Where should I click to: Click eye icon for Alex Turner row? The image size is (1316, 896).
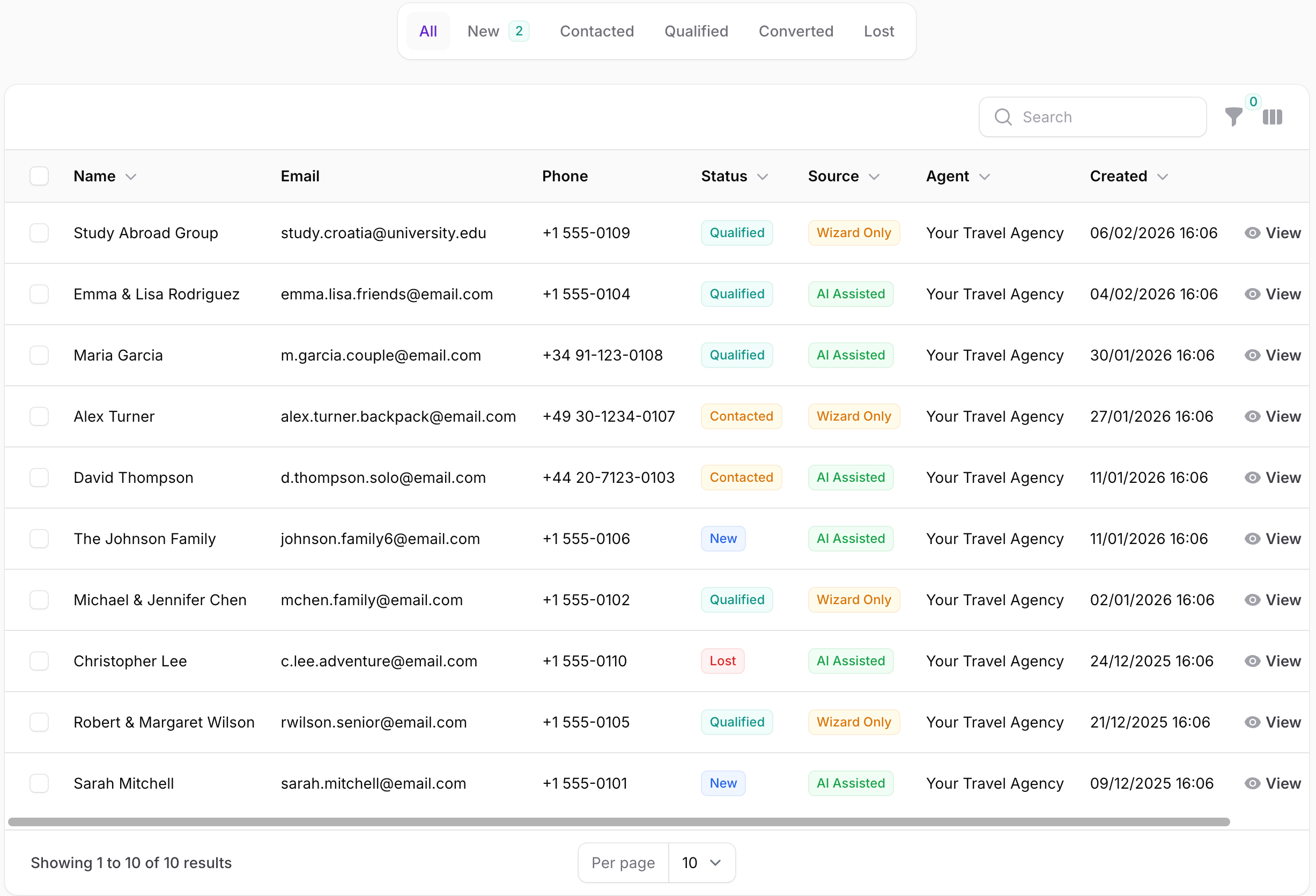[x=1252, y=416]
